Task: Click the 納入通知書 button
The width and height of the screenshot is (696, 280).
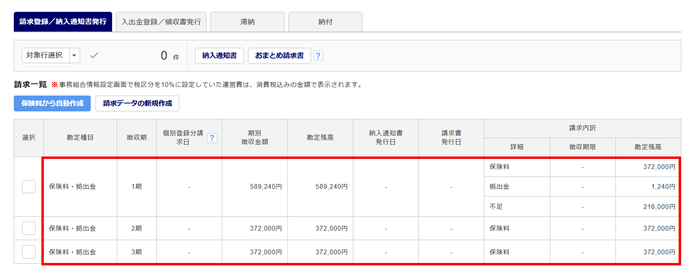Action: (219, 56)
